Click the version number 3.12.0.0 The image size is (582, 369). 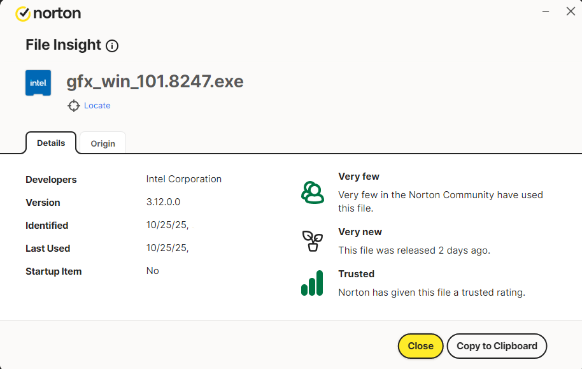(164, 202)
